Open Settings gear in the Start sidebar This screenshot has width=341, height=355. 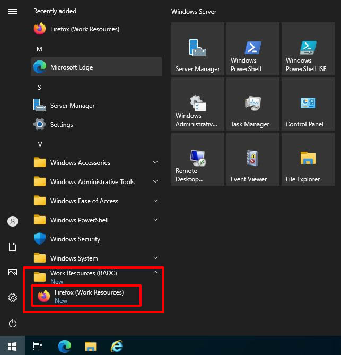(x=13, y=298)
